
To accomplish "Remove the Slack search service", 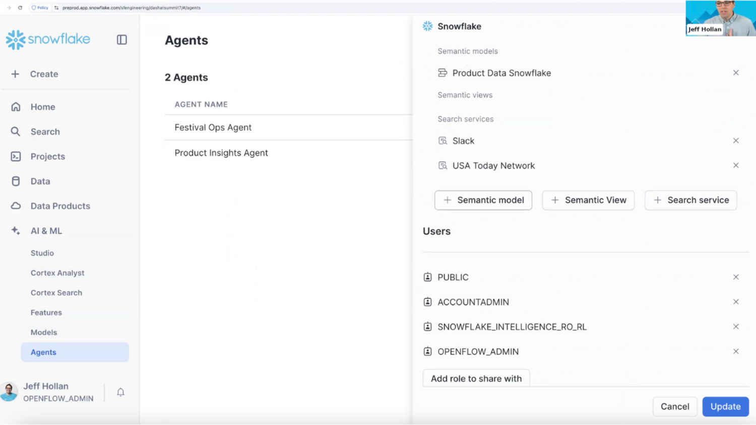I will 736,140.
